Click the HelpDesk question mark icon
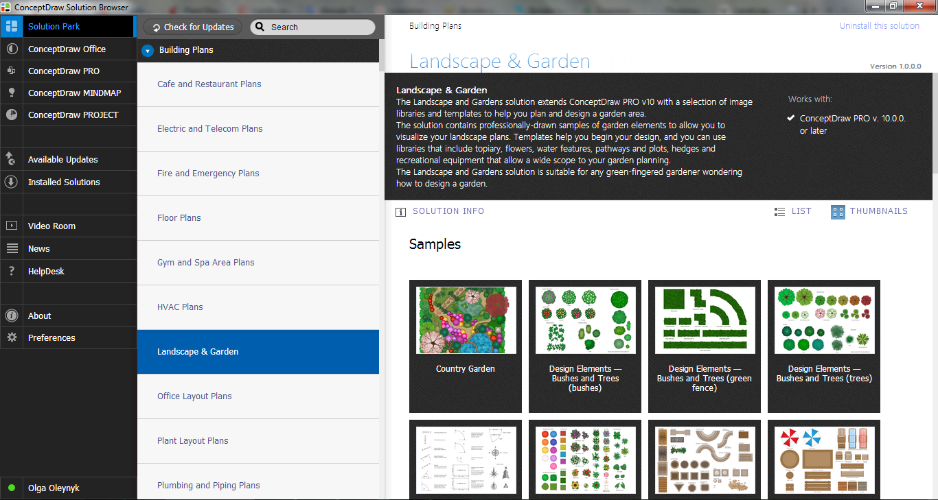Viewport: 938px width, 500px height. (x=11, y=271)
